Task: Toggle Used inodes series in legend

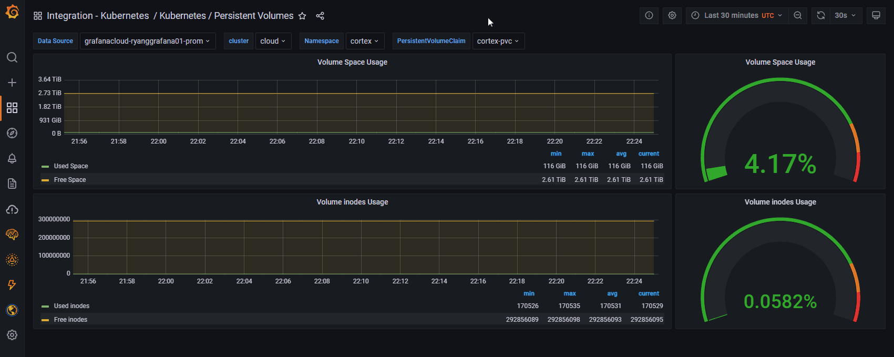Action: [x=71, y=306]
